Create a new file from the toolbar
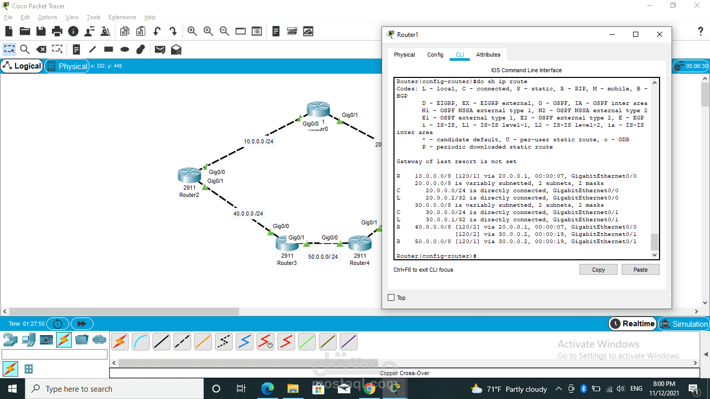The height and width of the screenshot is (399, 710). 9,31
